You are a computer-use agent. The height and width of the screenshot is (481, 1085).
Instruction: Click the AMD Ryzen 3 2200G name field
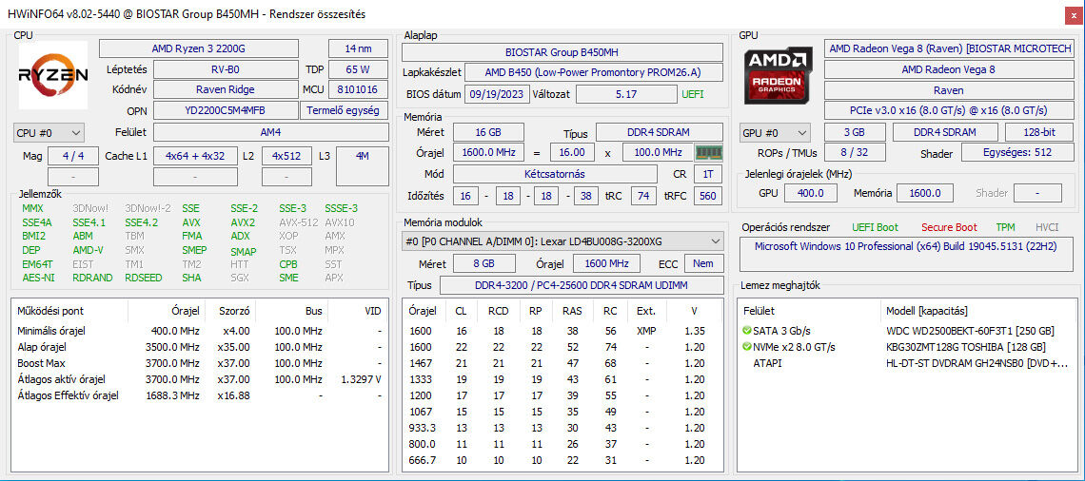coord(199,48)
